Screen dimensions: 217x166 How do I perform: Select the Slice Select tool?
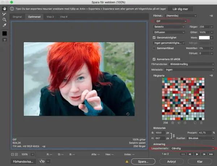point(4,14)
